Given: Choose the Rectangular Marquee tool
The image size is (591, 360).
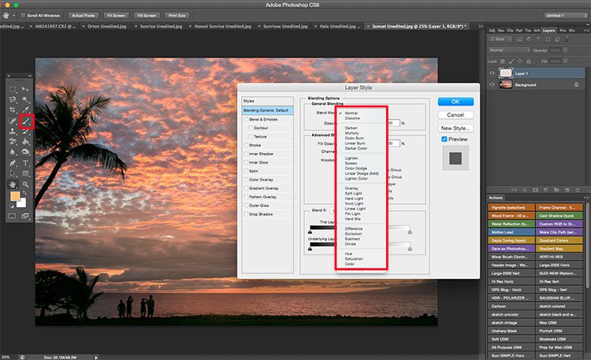Looking at the screenshot, I should 13,90.
